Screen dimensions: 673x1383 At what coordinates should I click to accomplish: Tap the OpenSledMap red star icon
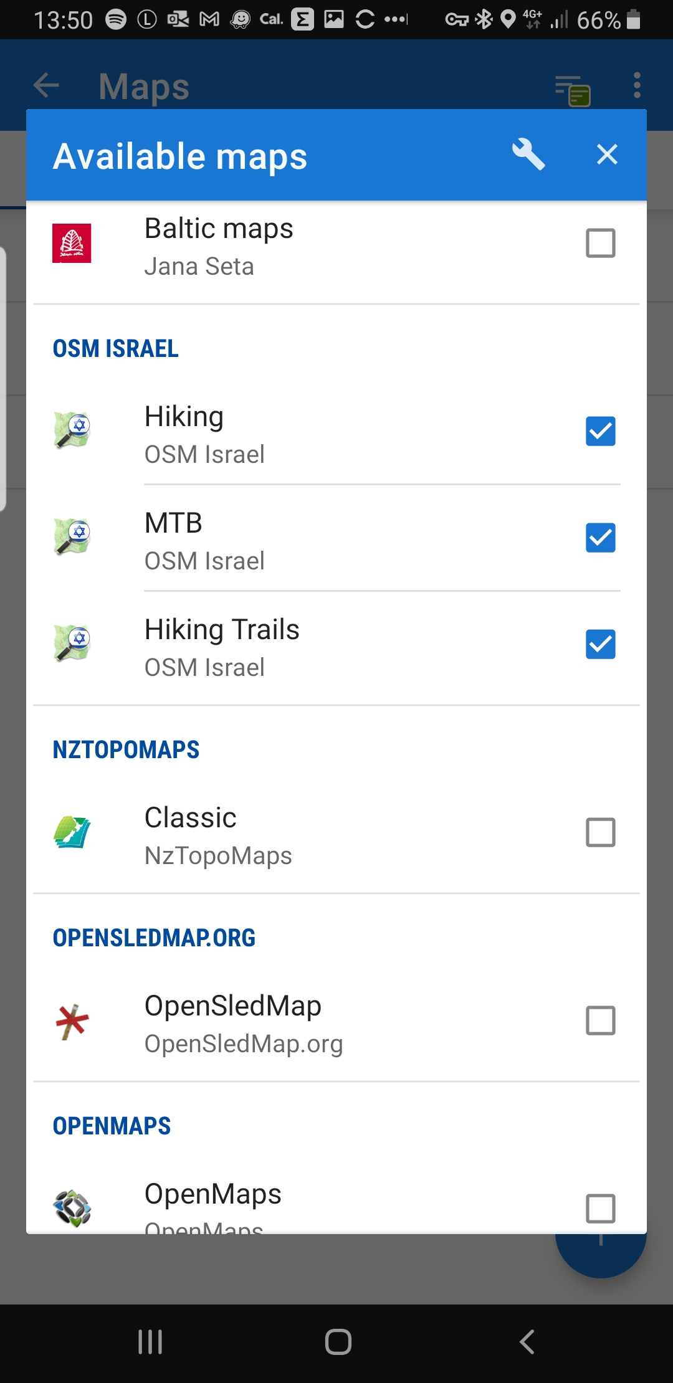pyautogui.click(x=72, y=1022)
